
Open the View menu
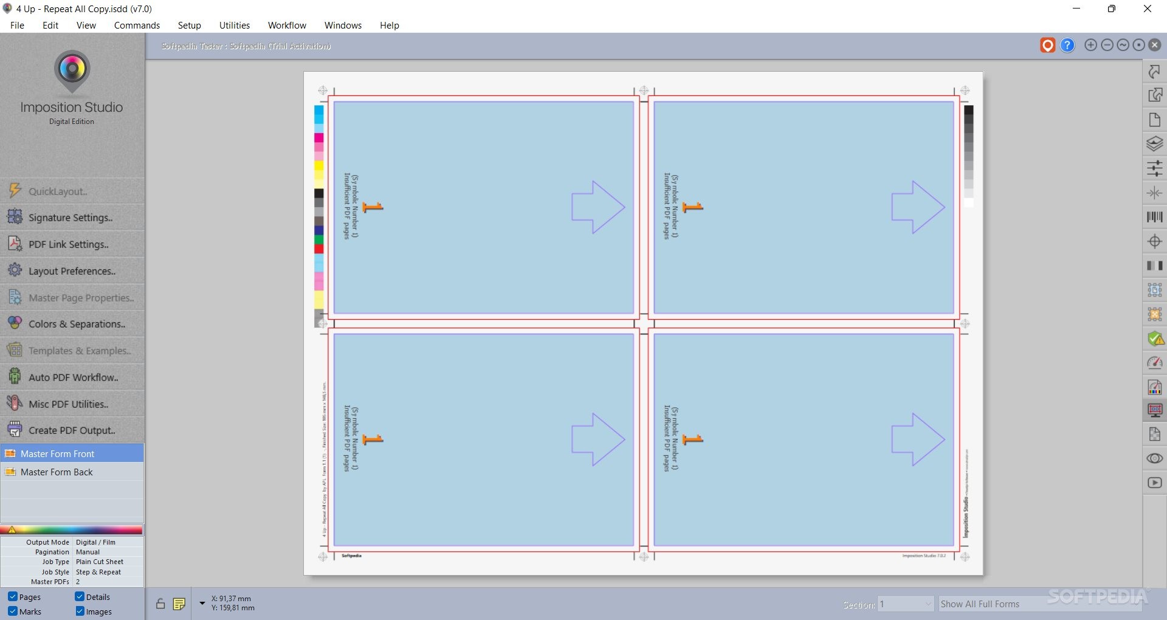pyautogui.click(x=86, y=25)
